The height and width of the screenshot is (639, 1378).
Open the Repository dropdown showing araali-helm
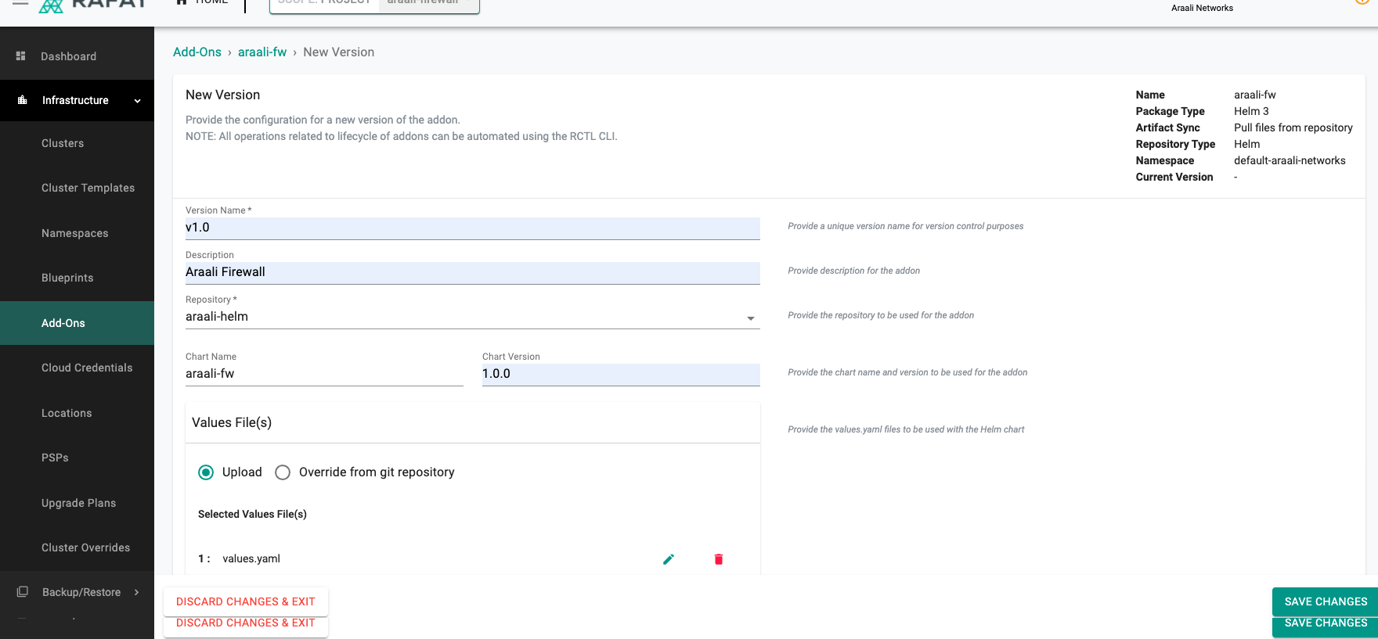(472, 317)
